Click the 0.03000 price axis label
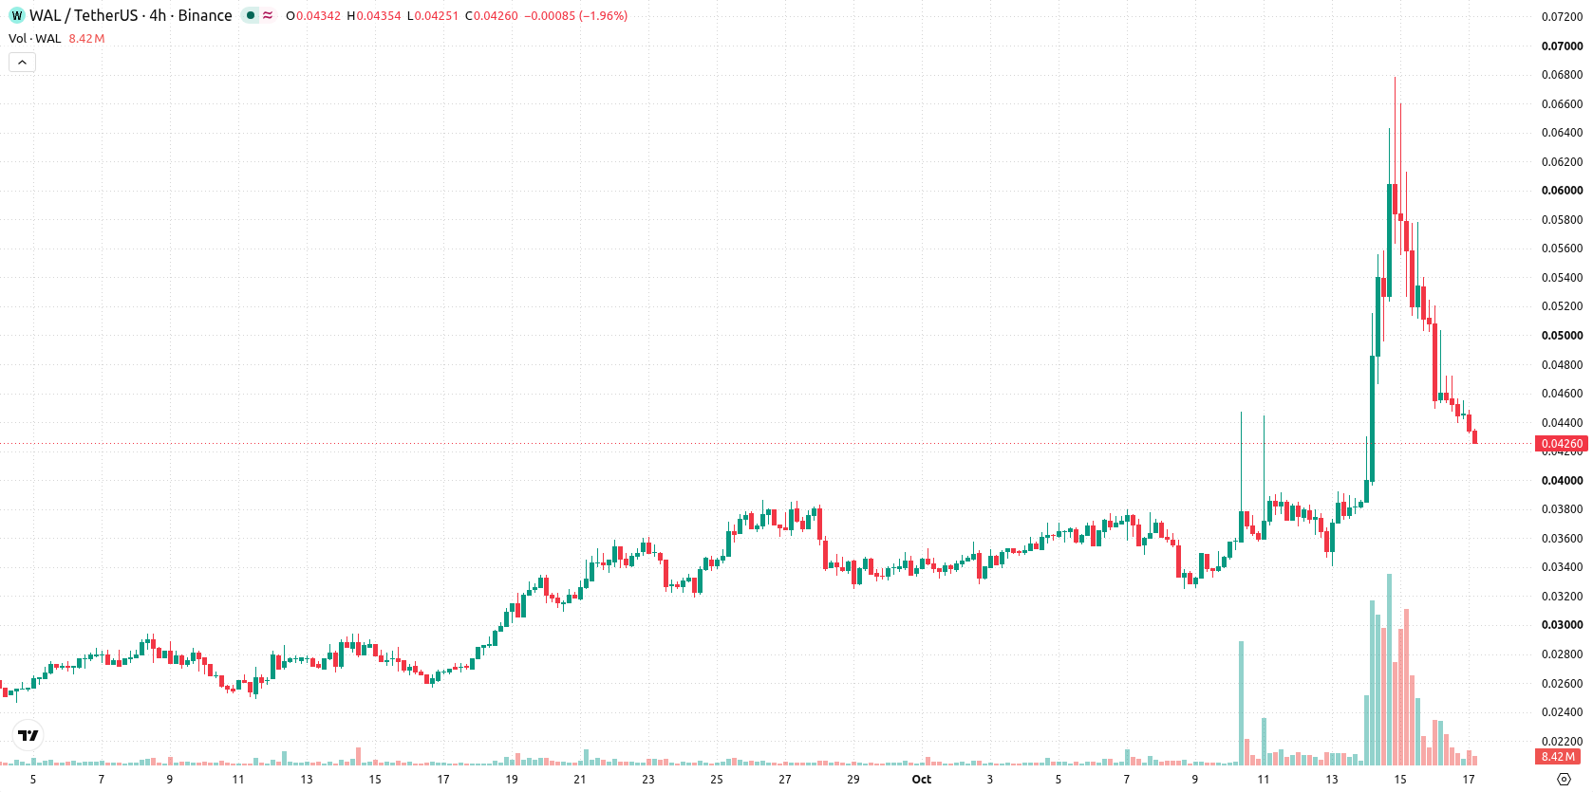Image resolution: width=1593 pixels, height=792 pixels. click(x=1562, y=624)
